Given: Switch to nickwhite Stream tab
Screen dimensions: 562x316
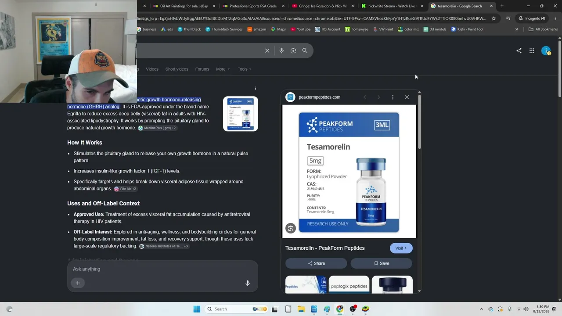Looking at the screenshot, I should tap(392, 6).
